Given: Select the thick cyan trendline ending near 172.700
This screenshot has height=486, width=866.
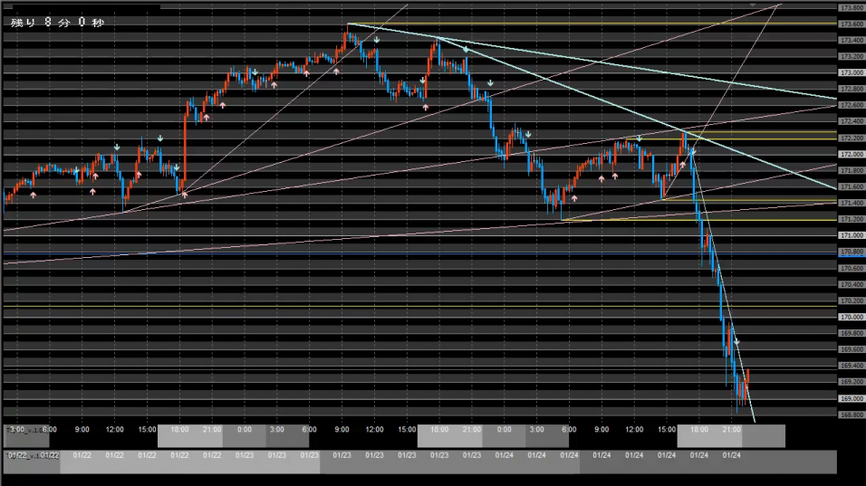Looking at the screenshot, I should click(591, 61).
